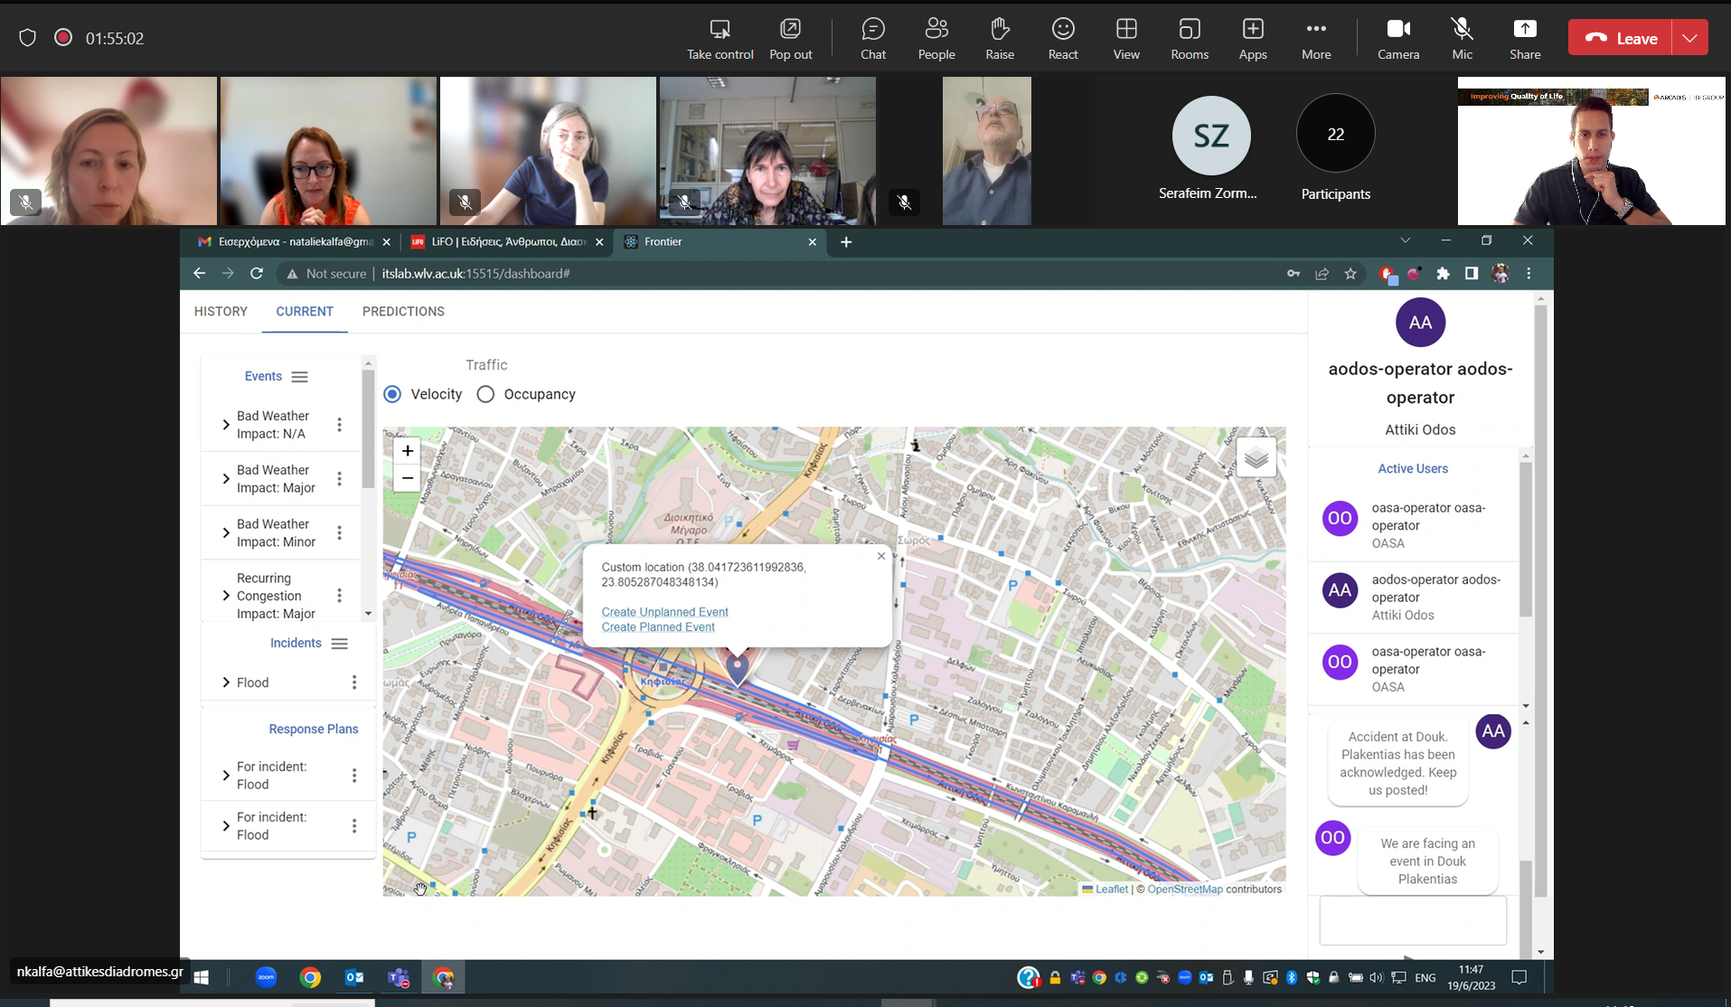Click the chat message input box
The height and width of the screenshot is (1007, 1731).
click(x=1412, y=920)
